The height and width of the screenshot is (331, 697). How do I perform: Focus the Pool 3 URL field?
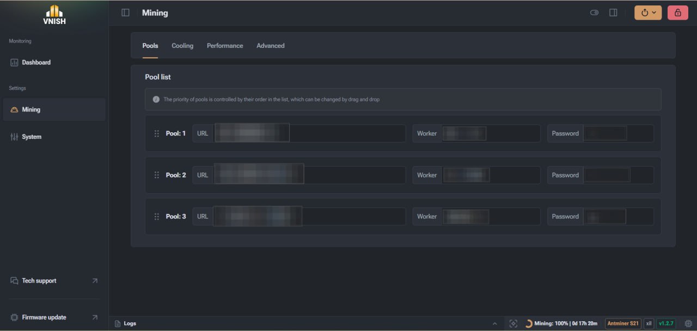(x=309, y=217)
